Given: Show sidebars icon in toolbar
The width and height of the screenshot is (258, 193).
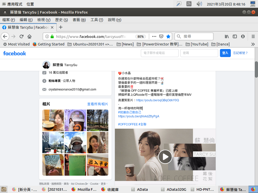Looking at the screenshot, I should [235, 36].
